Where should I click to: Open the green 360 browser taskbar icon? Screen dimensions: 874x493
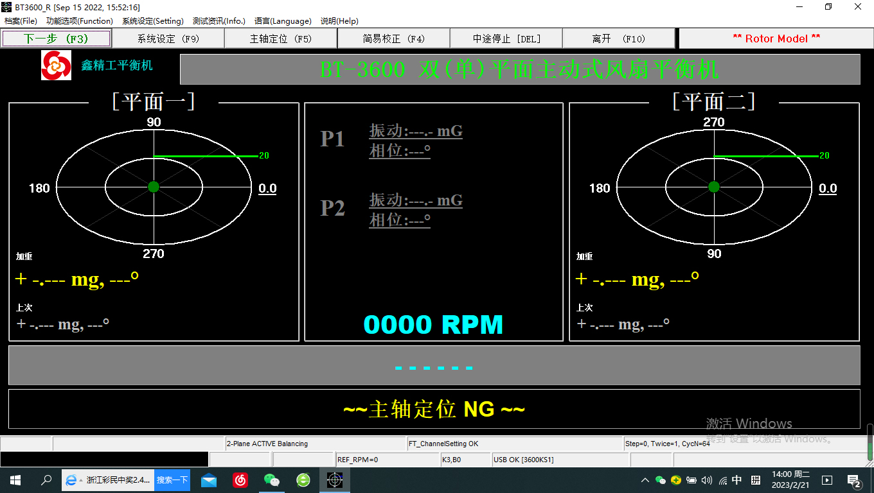click(x=303, y=480)
